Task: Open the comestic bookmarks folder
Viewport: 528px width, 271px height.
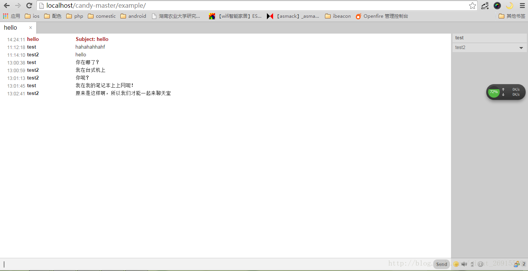Action: click(x=102, y=16)
